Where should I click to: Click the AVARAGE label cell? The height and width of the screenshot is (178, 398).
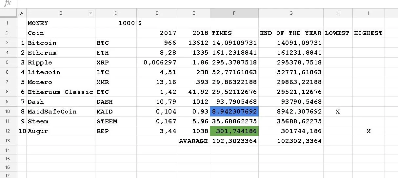194,141
